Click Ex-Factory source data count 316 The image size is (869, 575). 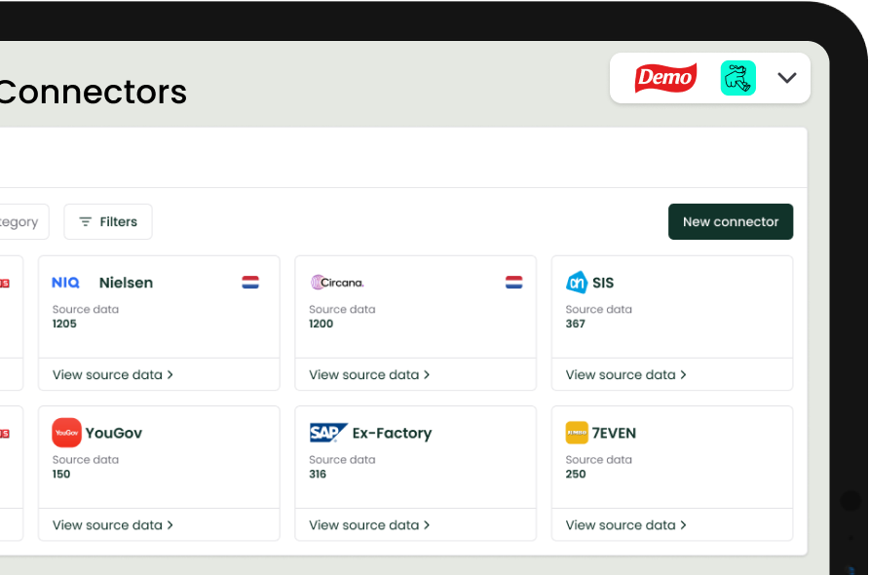tap(318, 474)
